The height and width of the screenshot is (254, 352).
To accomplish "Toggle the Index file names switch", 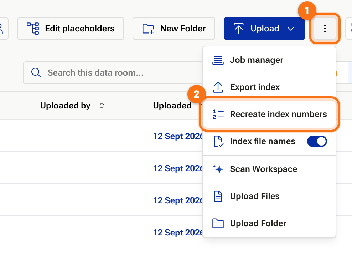I will pyautogui.click(x=317, y=141).
